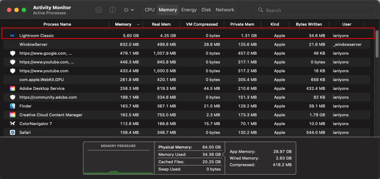
Task: Click the 5.60 GB memory value
Action: point(131,36)
